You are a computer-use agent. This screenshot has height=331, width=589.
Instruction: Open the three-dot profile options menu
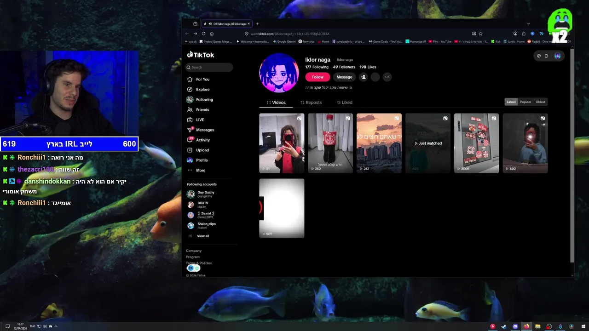click(387, 77)
